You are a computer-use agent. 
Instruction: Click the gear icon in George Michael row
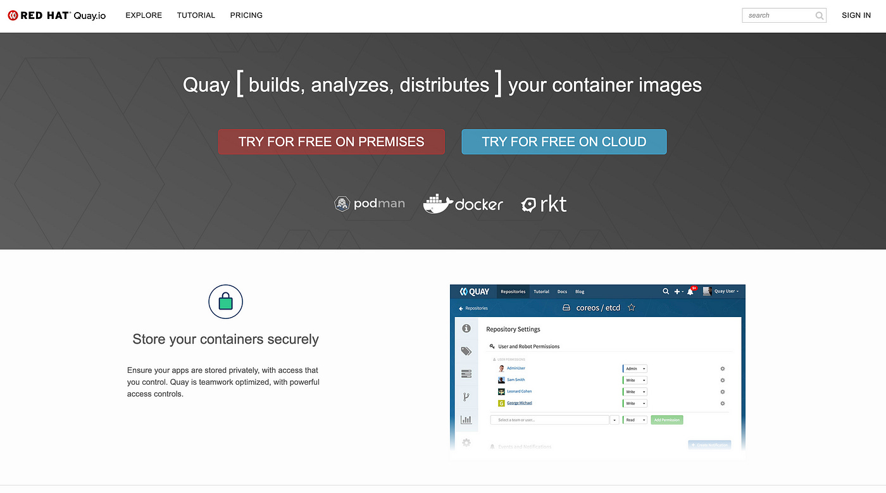pos(722,403)
